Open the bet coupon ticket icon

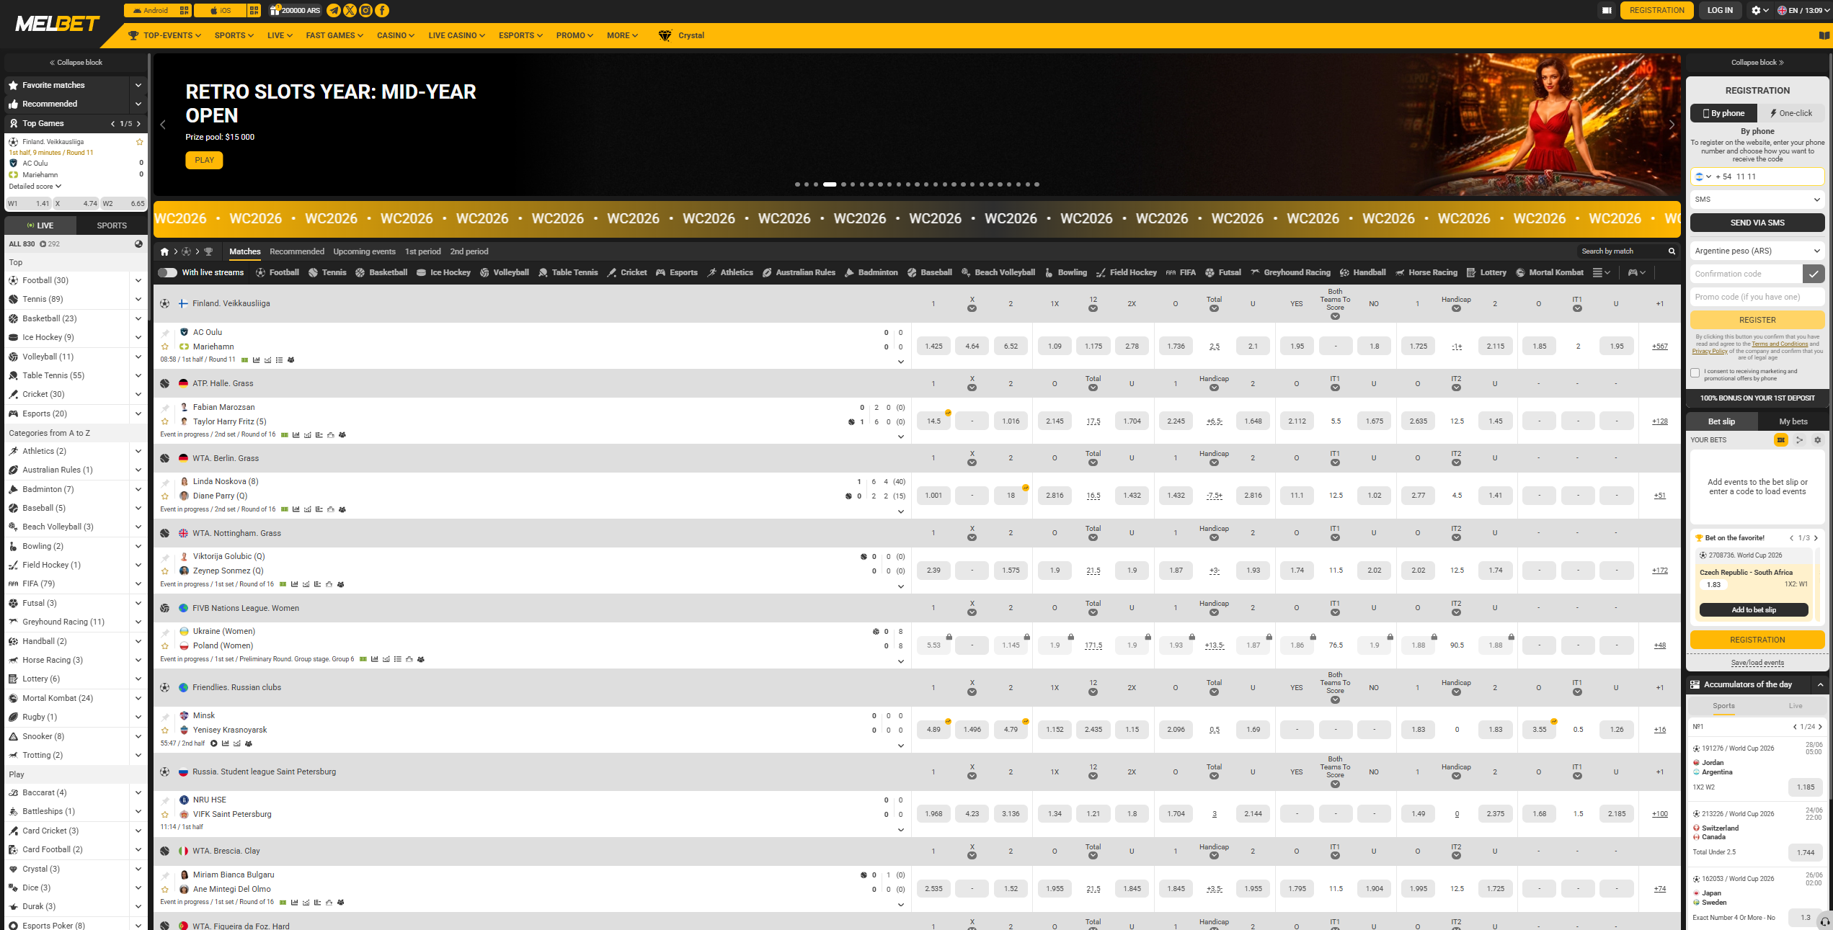pos(1607,10)
